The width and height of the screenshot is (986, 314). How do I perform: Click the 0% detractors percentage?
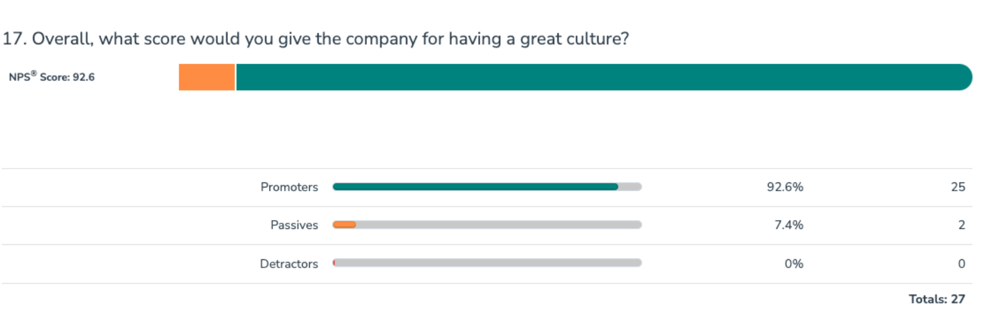pos(794,264)
